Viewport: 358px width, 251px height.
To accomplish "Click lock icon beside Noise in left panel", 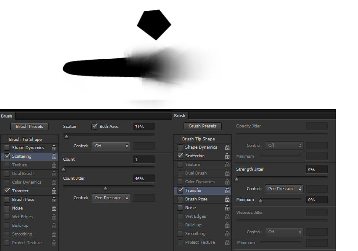I will coord(54,208).
